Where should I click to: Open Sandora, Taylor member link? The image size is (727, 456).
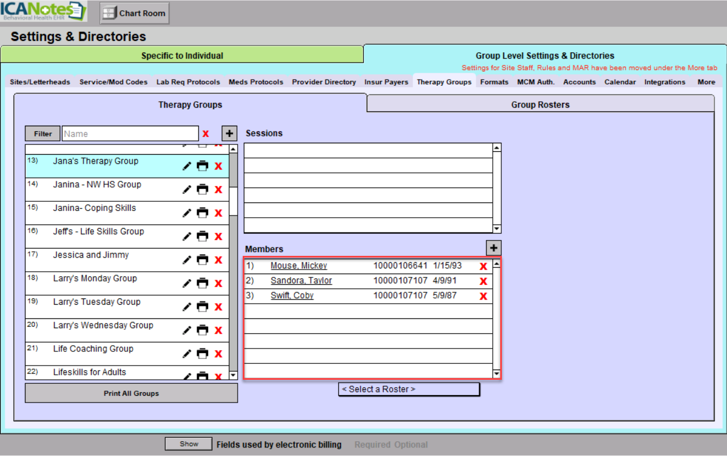[301, 281]
